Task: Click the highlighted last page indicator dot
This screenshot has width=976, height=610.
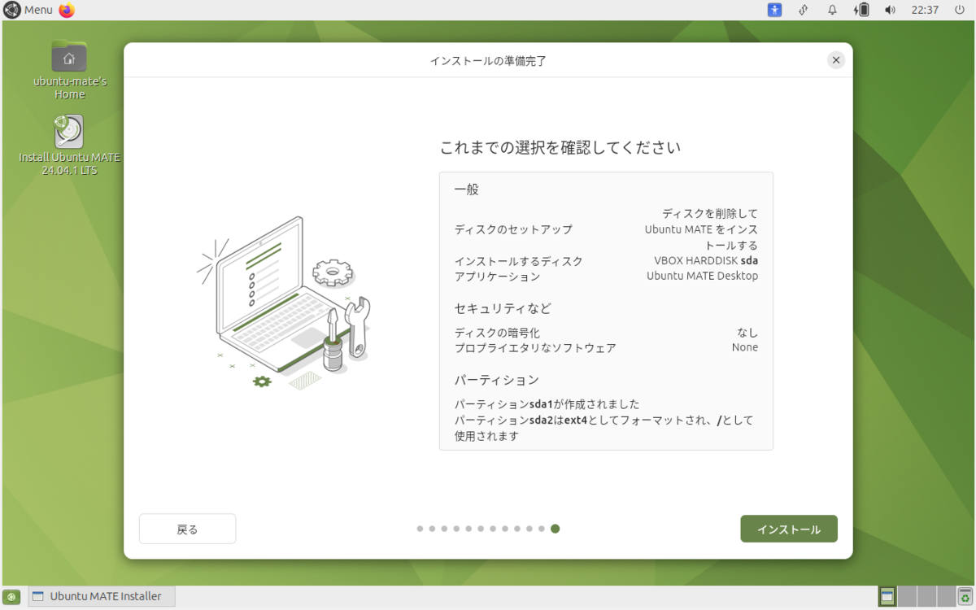Action: (x=555, y=529)
